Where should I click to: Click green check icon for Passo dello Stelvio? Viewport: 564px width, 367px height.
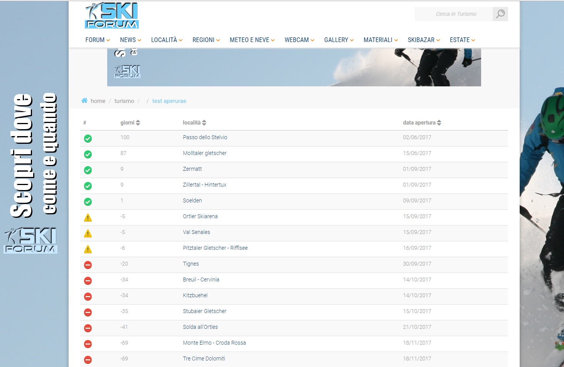88,138
